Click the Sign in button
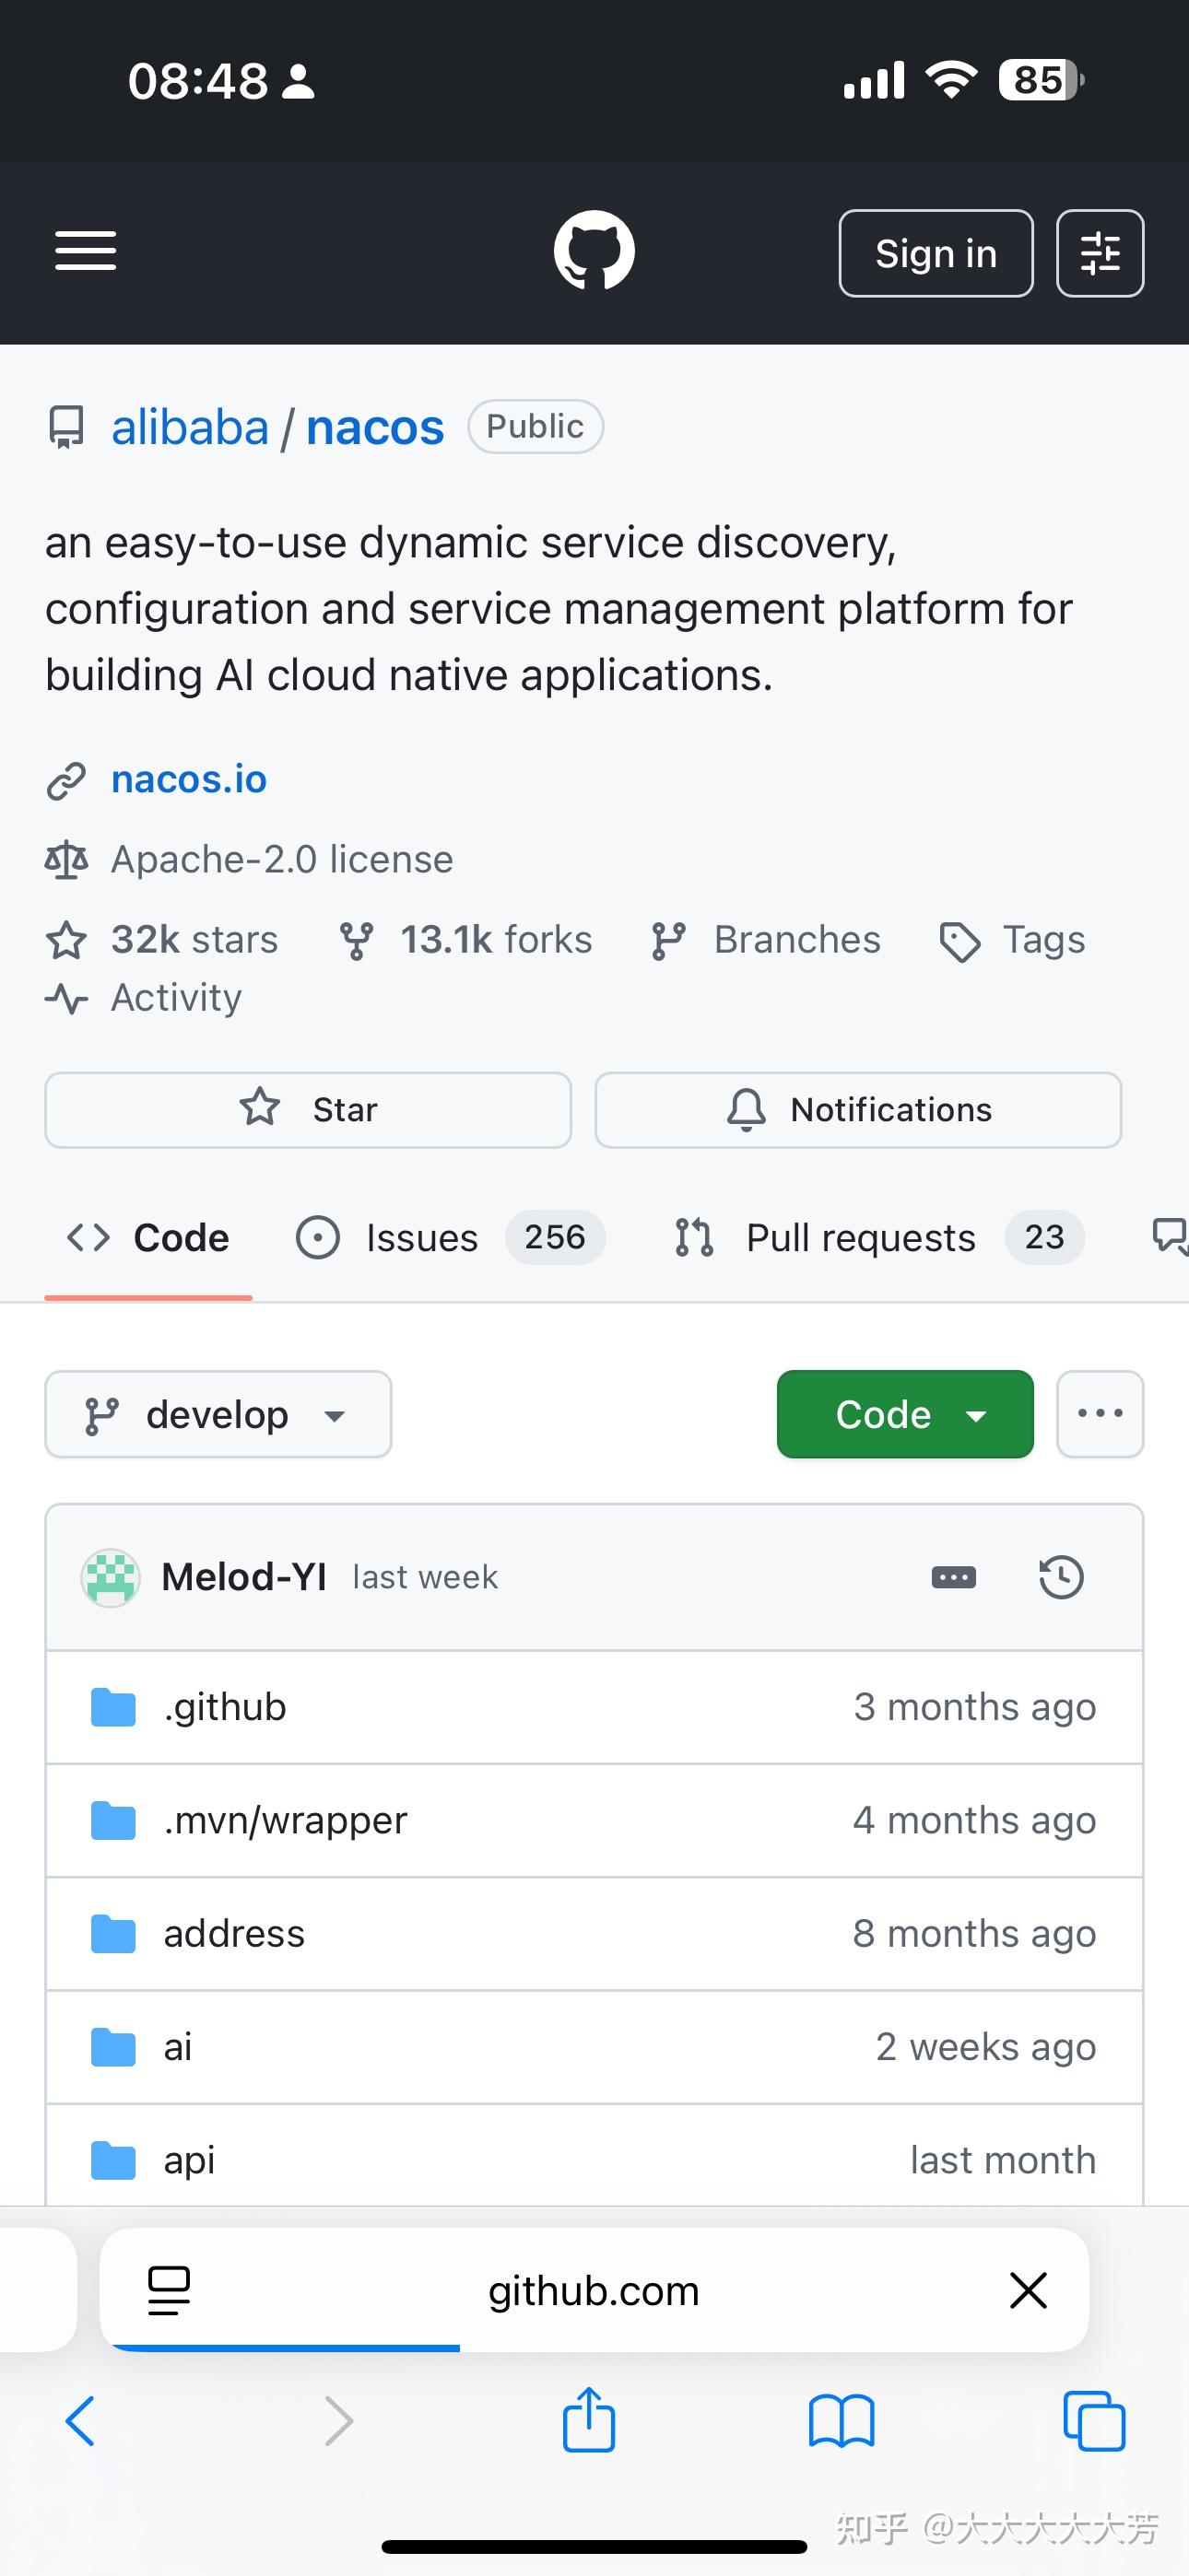Viewport: 1189px width, 2576px height. point(936,253)
